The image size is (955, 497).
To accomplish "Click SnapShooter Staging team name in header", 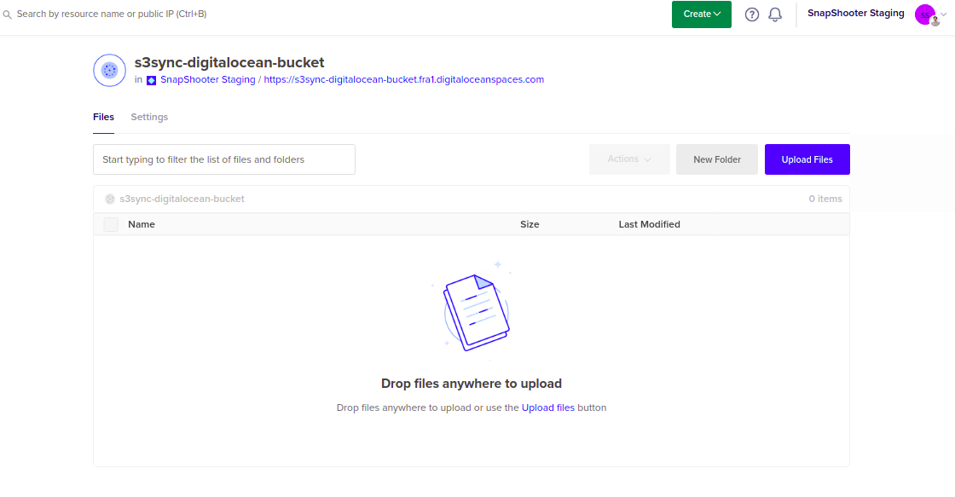I will (x=856, y=14).
